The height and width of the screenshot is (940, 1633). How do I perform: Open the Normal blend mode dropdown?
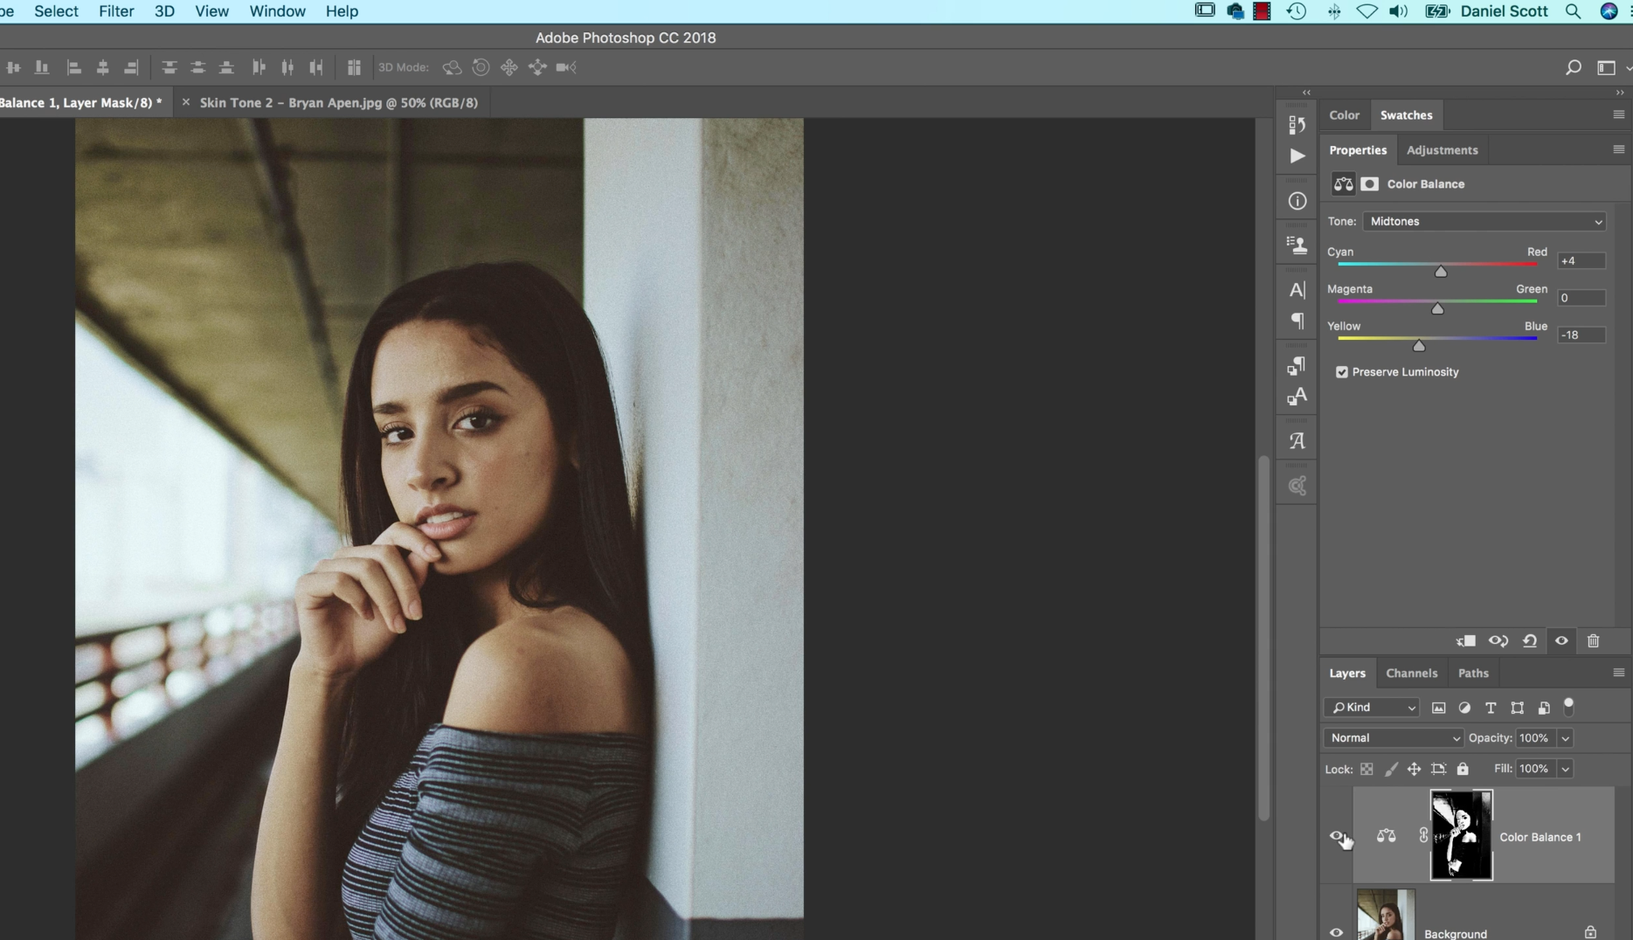1392,737
